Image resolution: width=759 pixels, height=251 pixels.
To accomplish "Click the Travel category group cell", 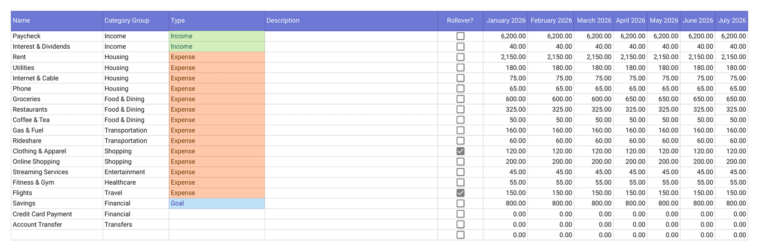I will click(136, 193).
